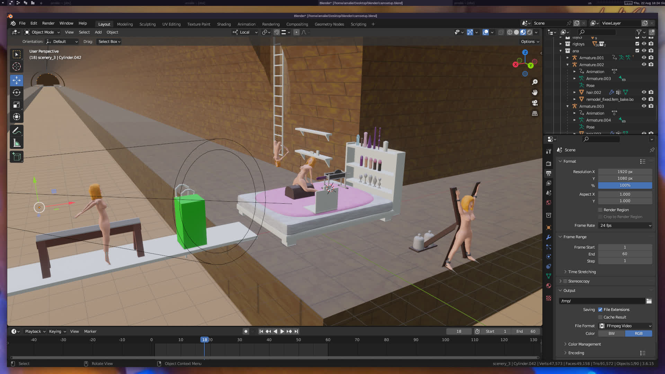Choose the Add Cube tool
Screen dimensions: 665x374
click(x=16, y=157)
